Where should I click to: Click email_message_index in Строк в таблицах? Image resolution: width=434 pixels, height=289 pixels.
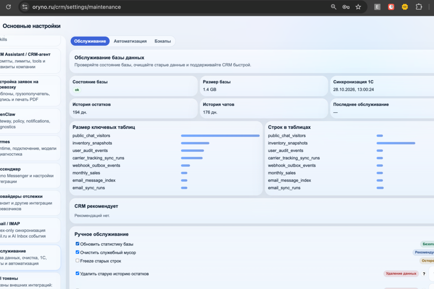pyautogui.click(x=289, y=180)
